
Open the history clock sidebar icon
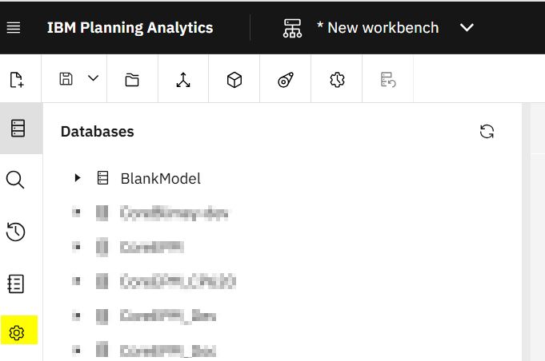15,232
